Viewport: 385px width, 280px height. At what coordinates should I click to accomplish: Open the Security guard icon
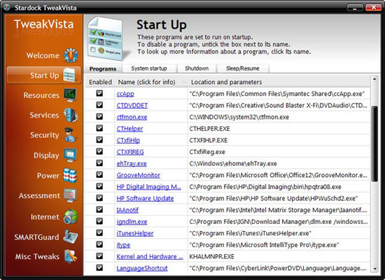[x=70, y=135]
